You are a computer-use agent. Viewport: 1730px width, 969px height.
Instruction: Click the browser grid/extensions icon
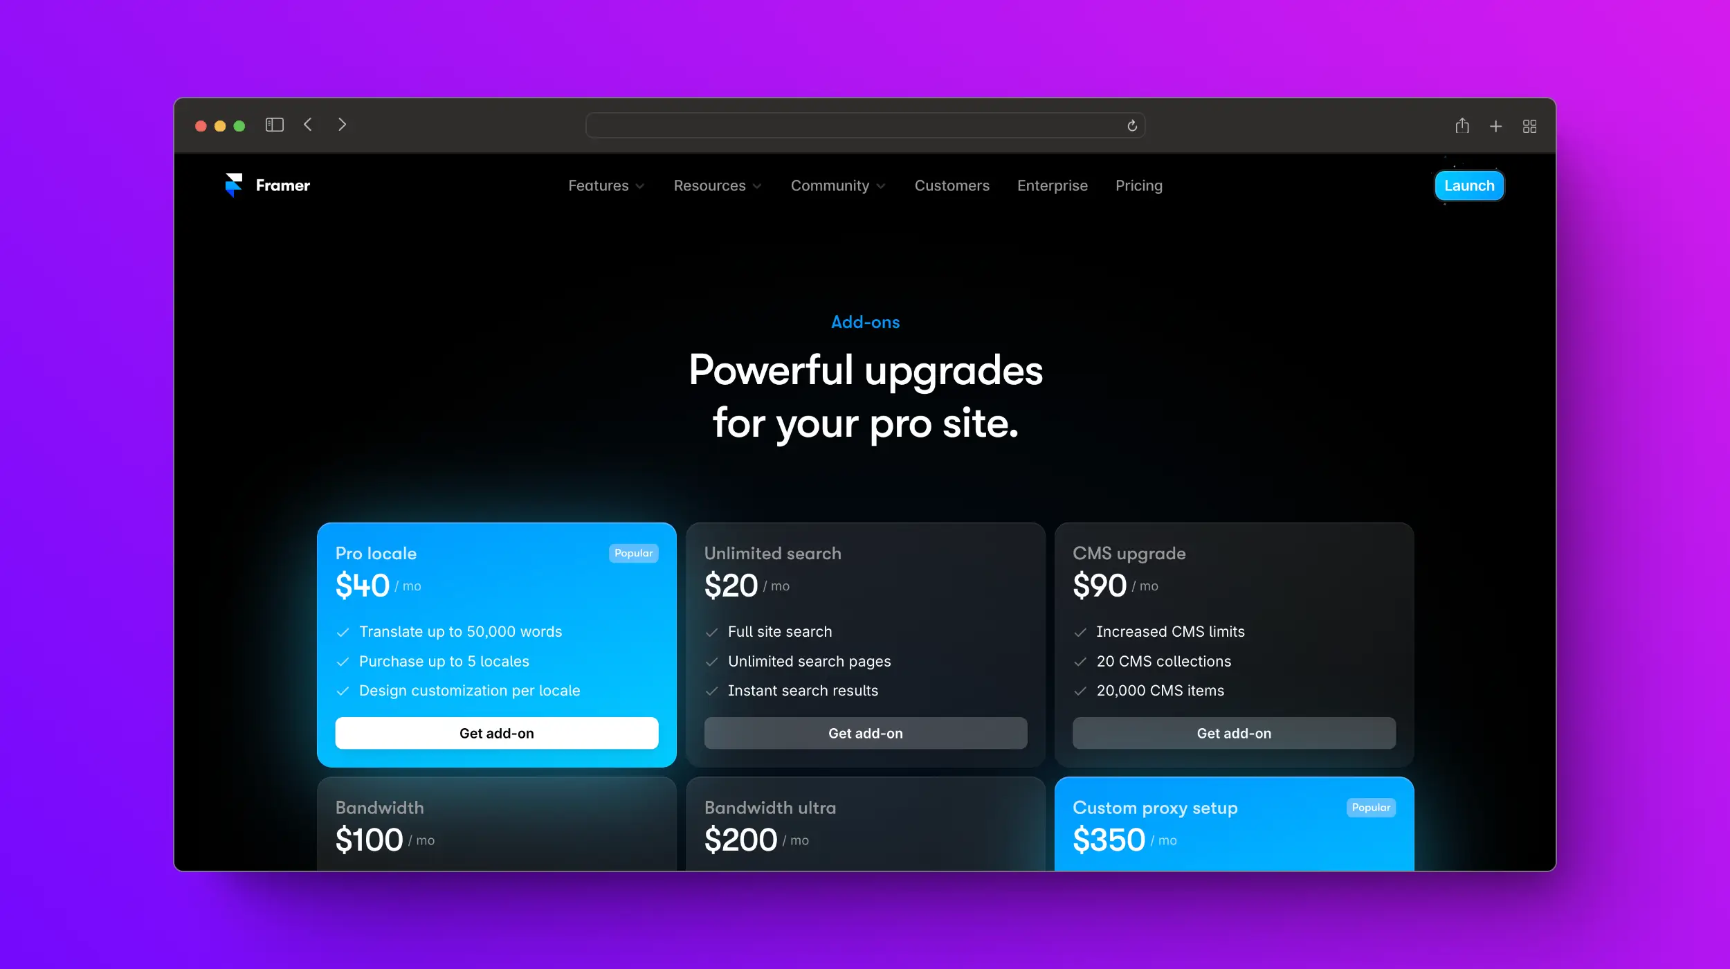click(x=1531, y=125)
